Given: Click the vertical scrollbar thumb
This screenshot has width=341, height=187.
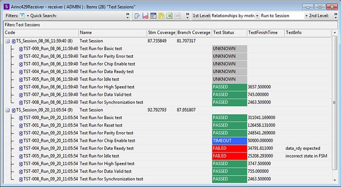Looking at the screenshot, I should [335, 103].
